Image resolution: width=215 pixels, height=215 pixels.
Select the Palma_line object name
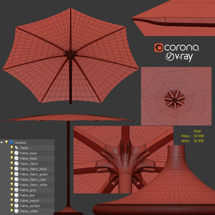click(27, 196)
